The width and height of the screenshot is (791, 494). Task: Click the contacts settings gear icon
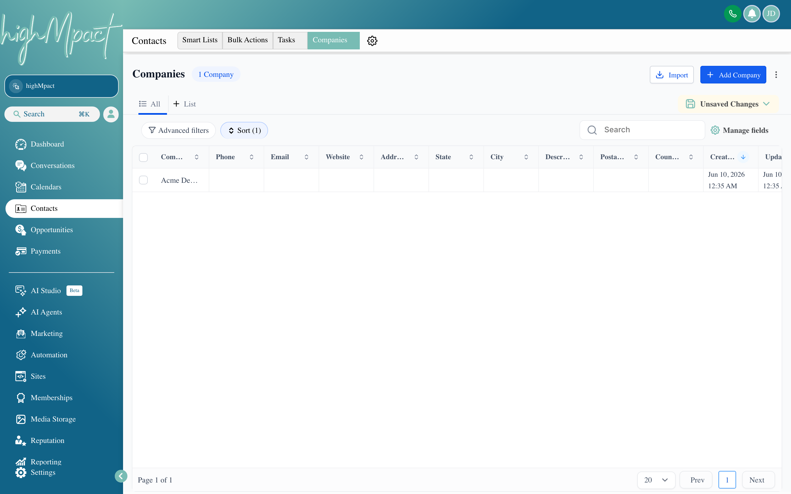pos(372,41)
